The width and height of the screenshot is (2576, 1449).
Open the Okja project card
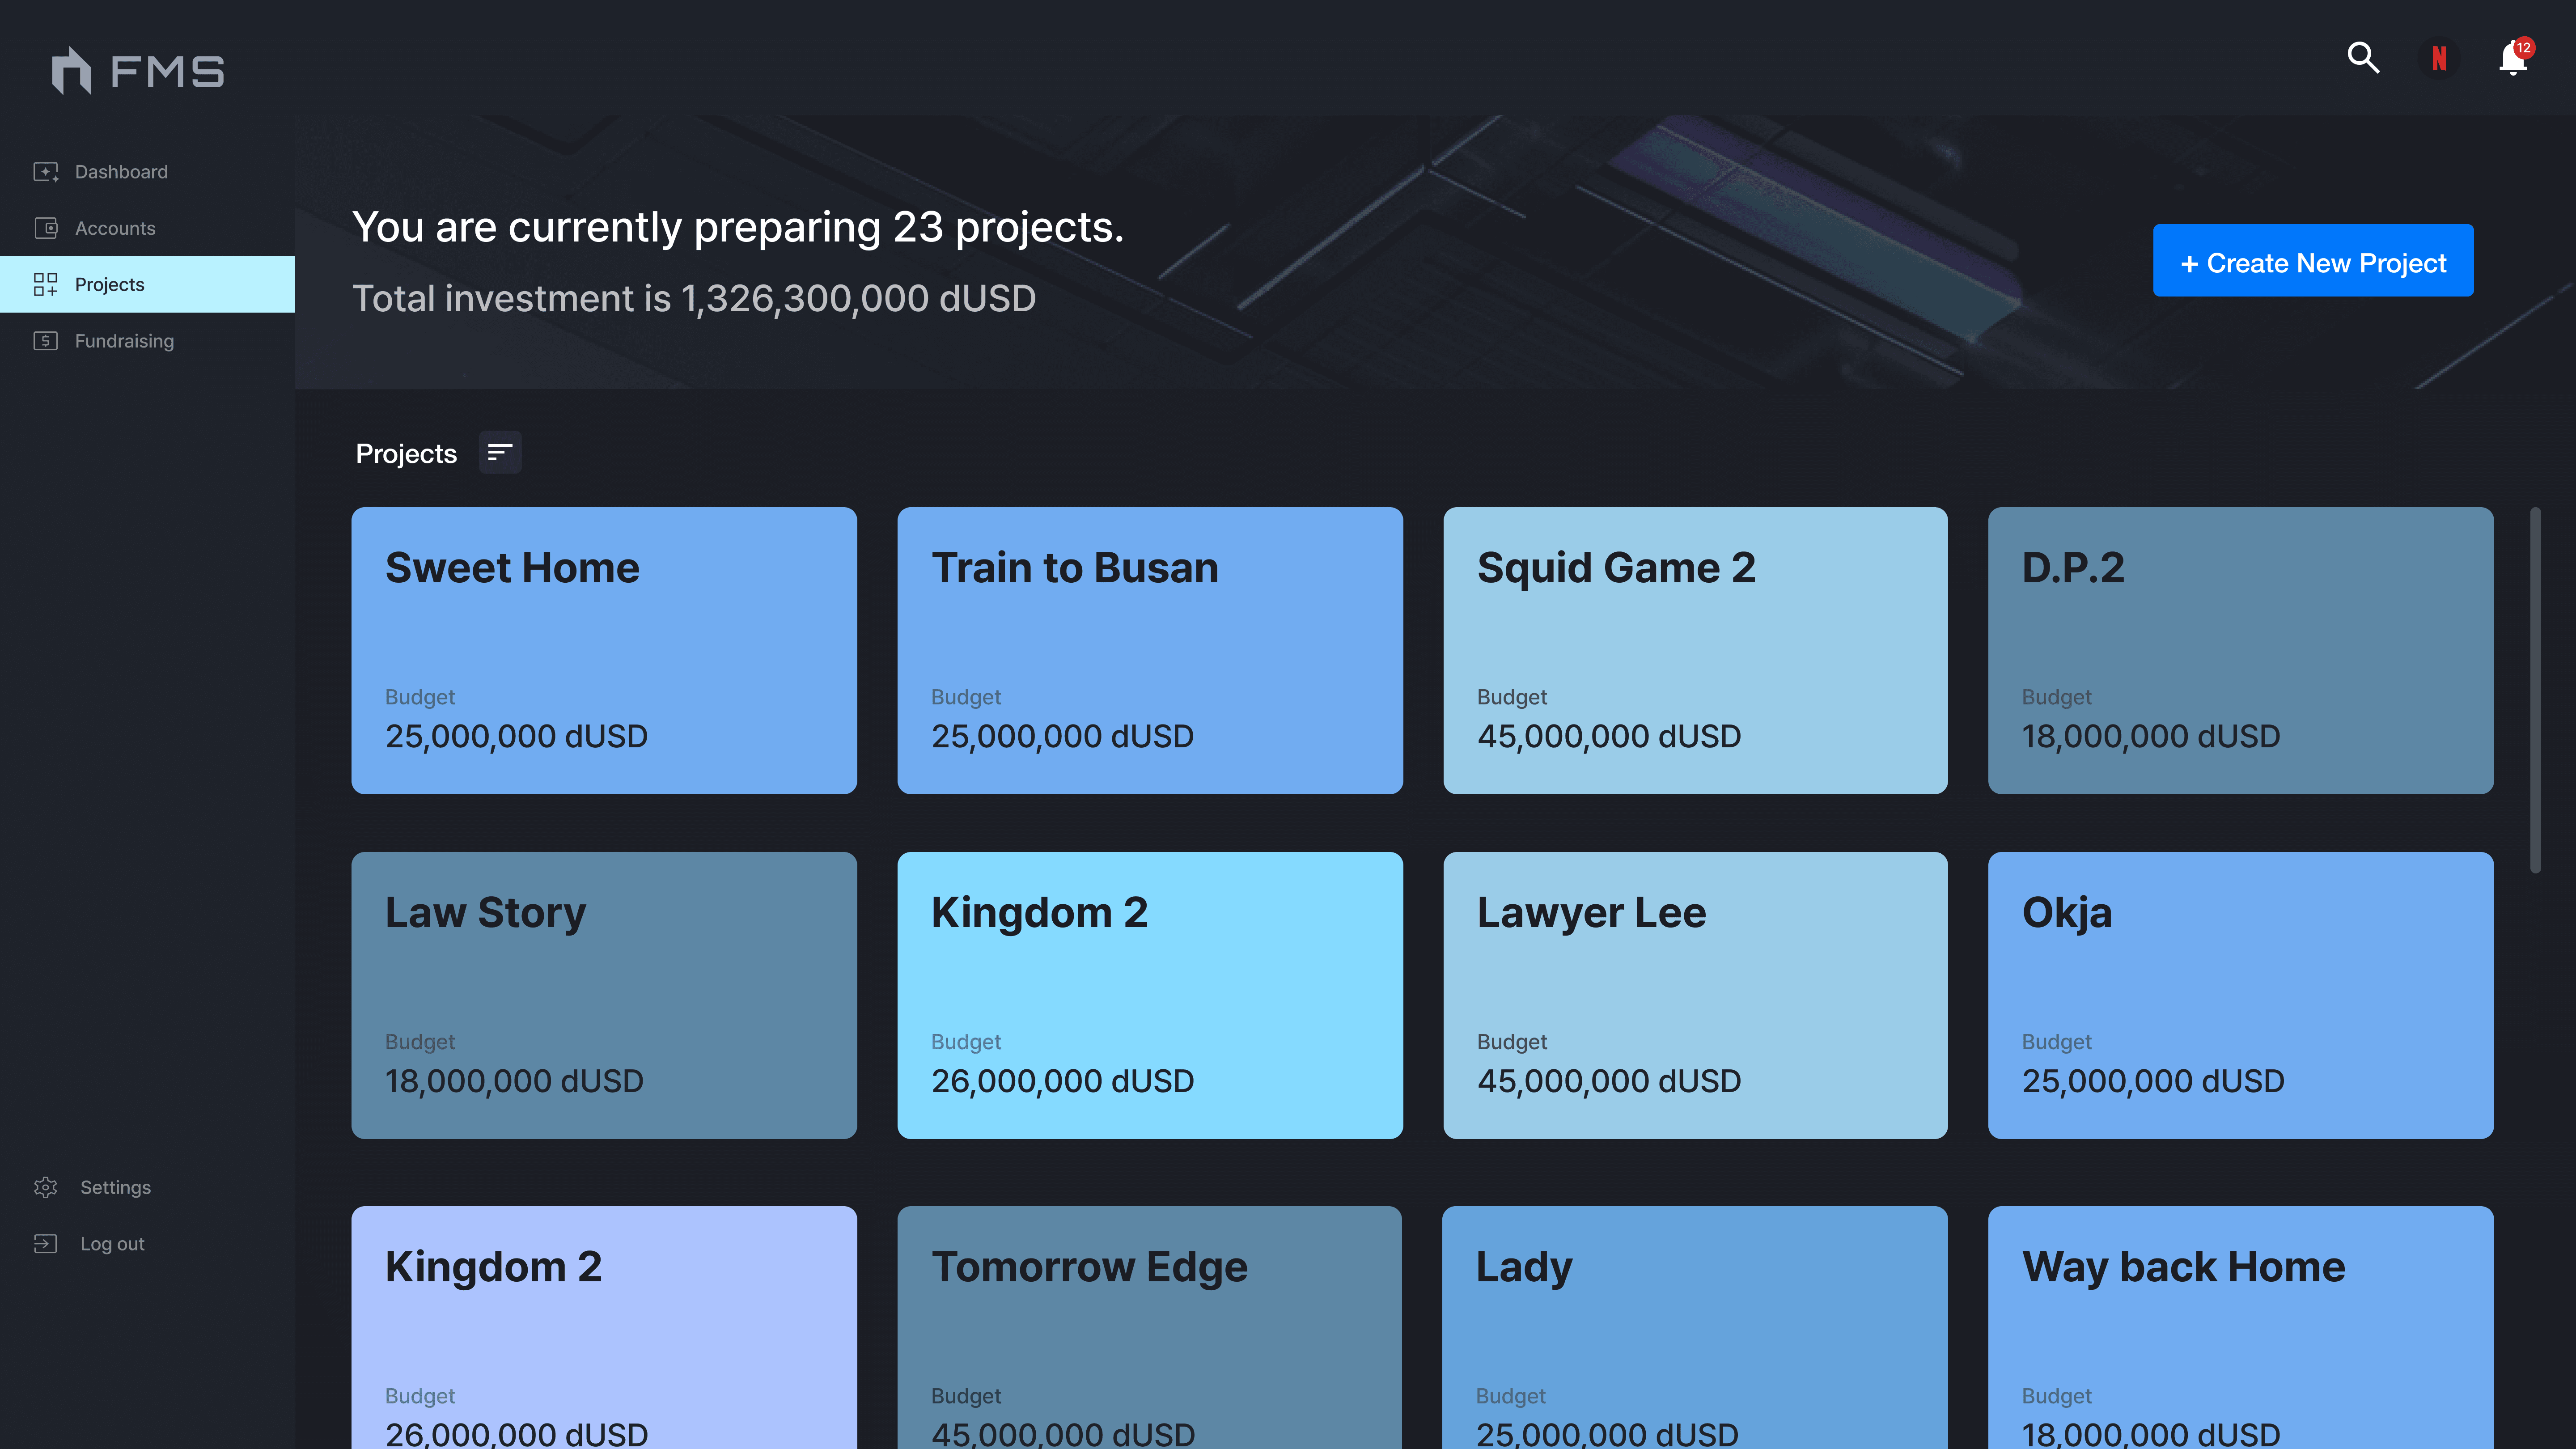(x=2240, y=995)
